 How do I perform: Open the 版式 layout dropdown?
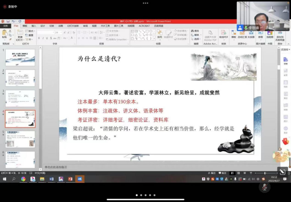point(30,31)
